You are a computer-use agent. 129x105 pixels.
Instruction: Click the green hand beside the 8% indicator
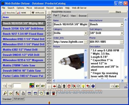[117, 86]
